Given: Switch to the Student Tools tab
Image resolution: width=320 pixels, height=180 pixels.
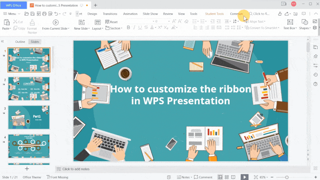Looking at the screenshot, I should point(214,14).
